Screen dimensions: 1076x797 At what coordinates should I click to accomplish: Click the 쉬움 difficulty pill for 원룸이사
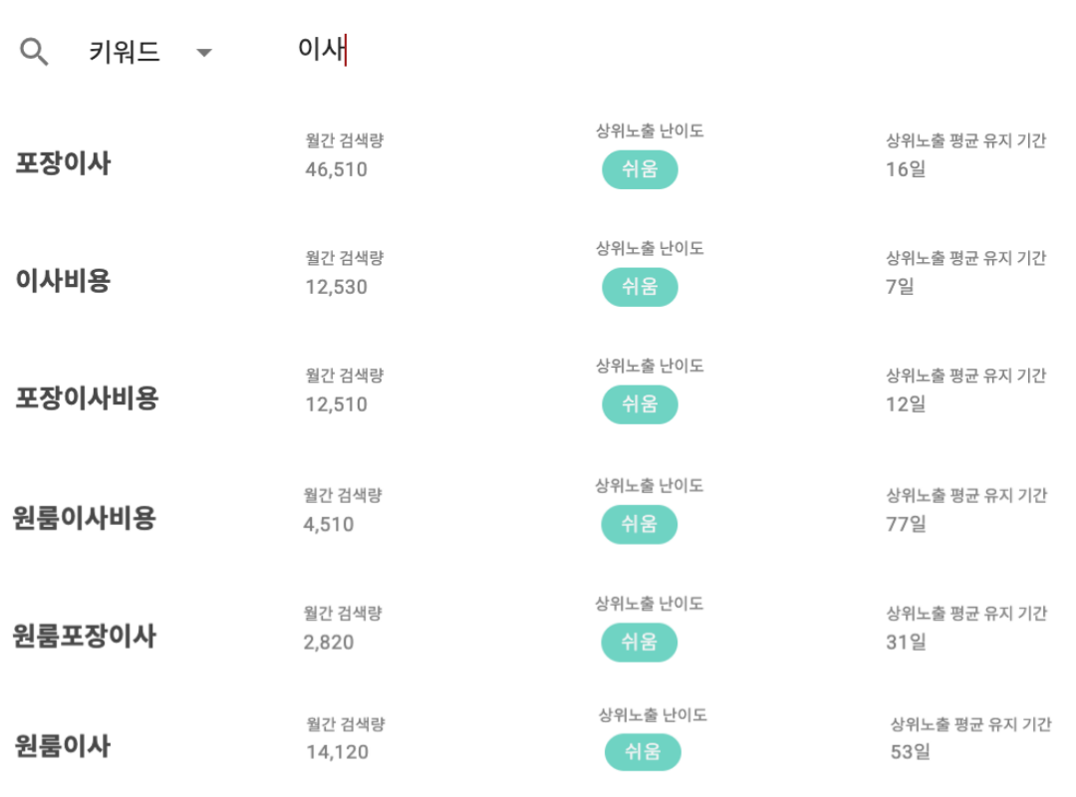pyautogui.click(x=643, y=752)
